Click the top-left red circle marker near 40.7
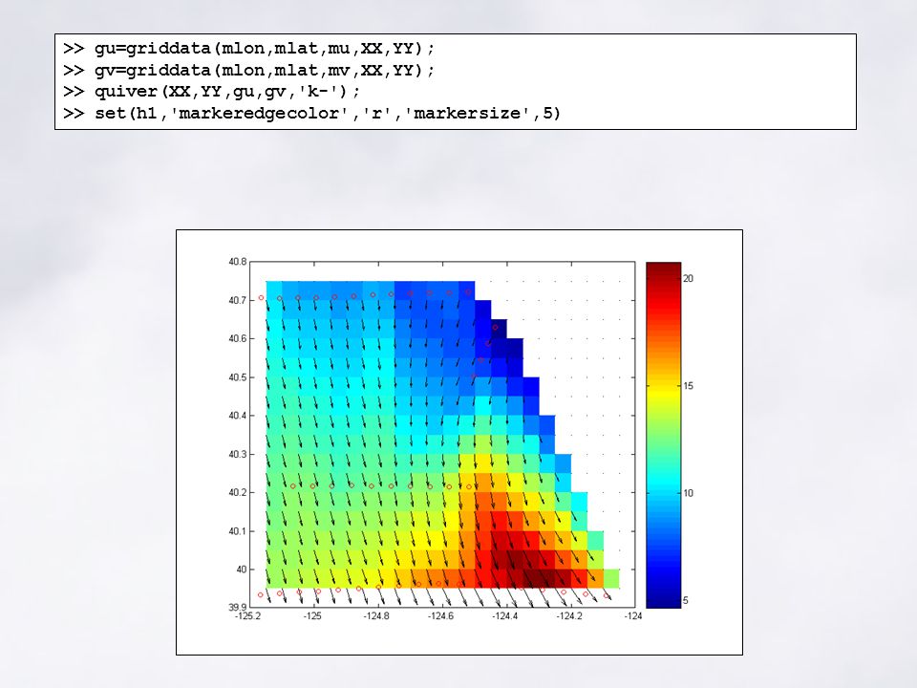The width and height of the screenshot is (917, 688). point(261,298)
